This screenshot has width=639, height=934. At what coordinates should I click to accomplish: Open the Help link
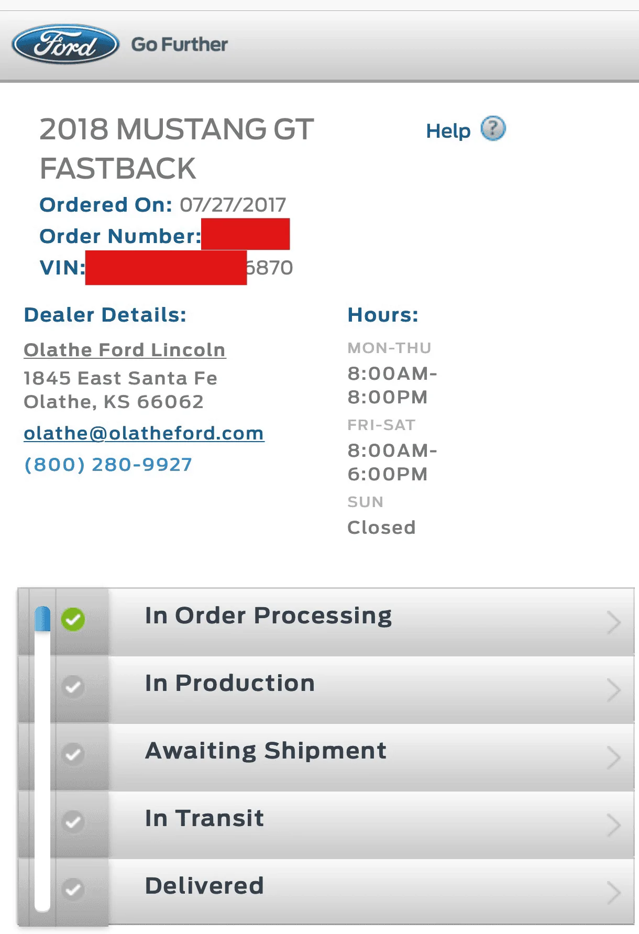(x=448, y=131)
